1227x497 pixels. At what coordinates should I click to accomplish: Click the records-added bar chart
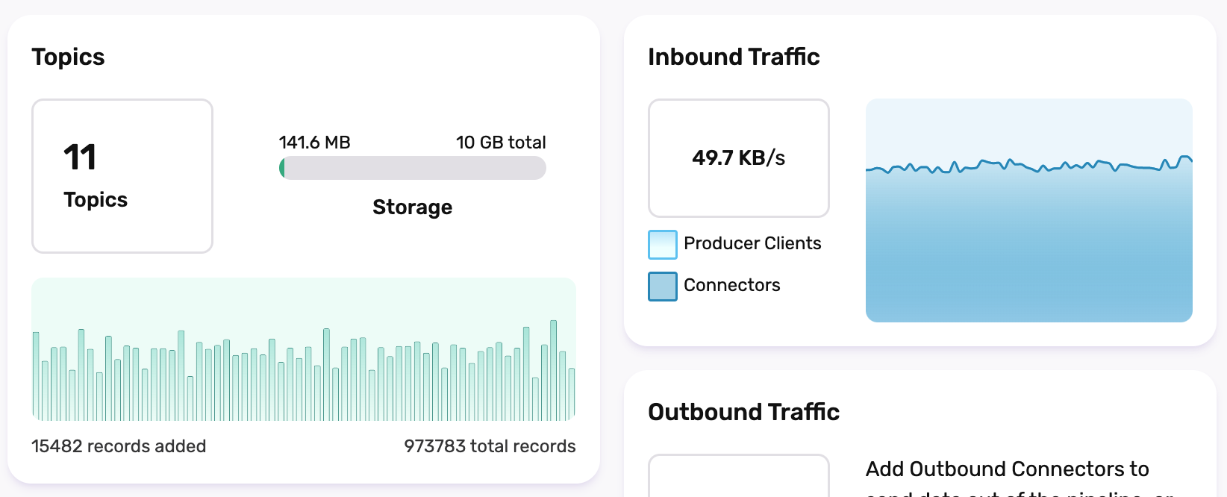tap(304, 349)
